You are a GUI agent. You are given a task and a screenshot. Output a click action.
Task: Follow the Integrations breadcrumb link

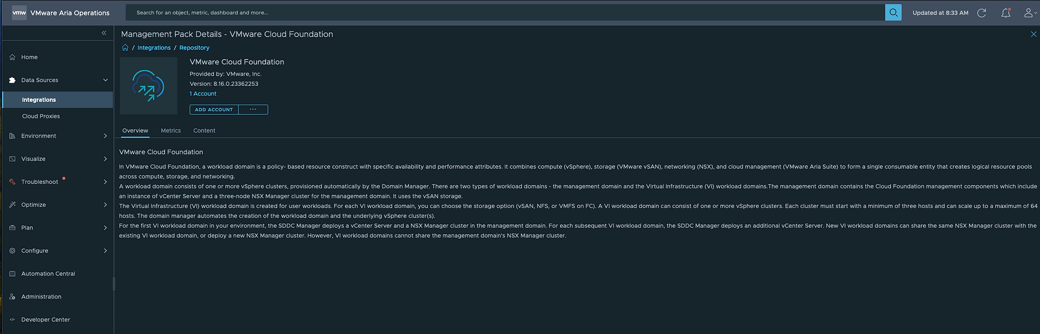point(154,48)
